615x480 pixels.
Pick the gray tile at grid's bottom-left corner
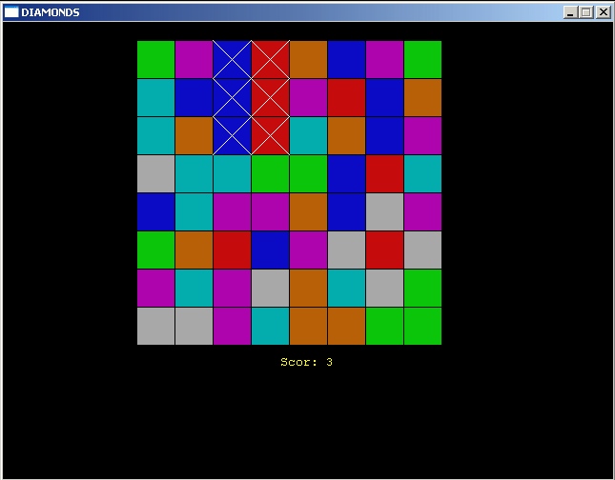point(155,326)
